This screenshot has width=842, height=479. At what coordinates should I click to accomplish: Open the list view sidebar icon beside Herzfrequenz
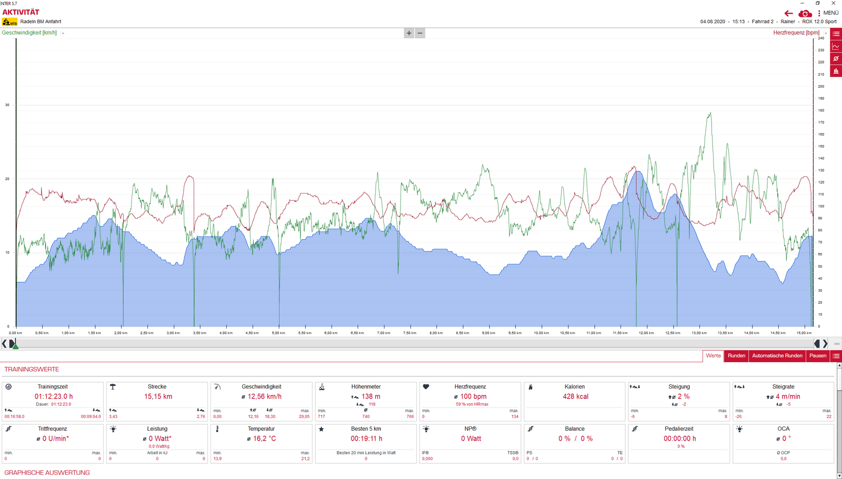tap(836, 34)
